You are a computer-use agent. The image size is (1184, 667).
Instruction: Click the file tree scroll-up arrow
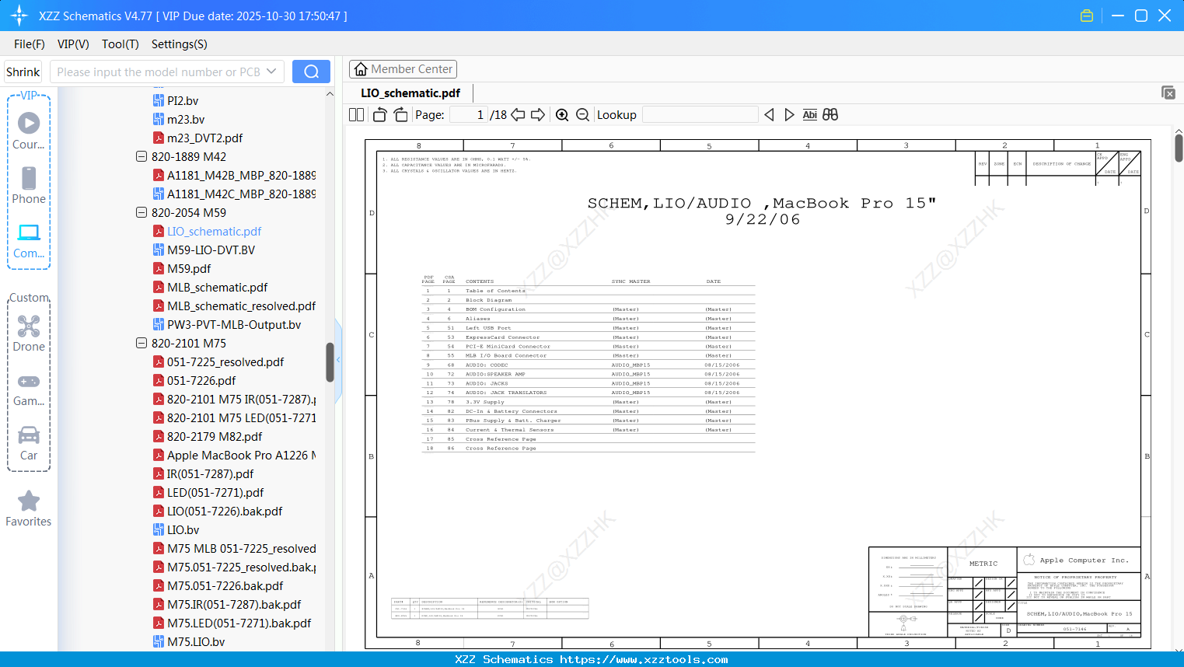(330, 93)
